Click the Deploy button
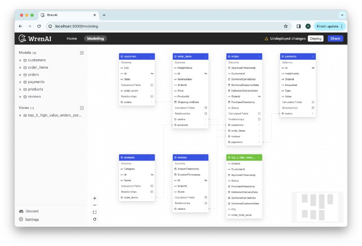362x246 pixels. point(315,38)
